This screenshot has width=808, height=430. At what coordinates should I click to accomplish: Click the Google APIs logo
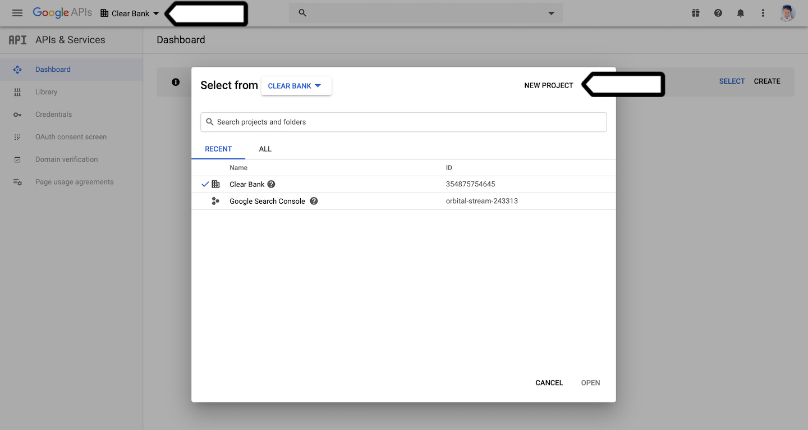click(x=62, y=13)
